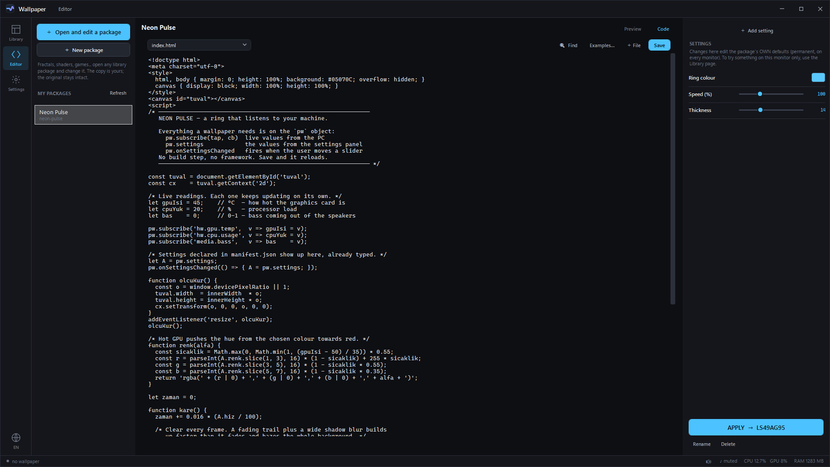The image size is (830, 467).
Task: Place cursor on 'function olcuKur()' line
Action: pyautogui.click(x=182, y=281)
